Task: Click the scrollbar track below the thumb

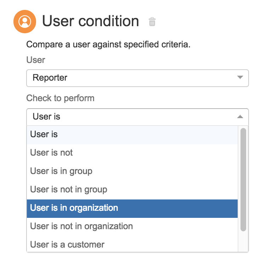Action: (243, 242)
